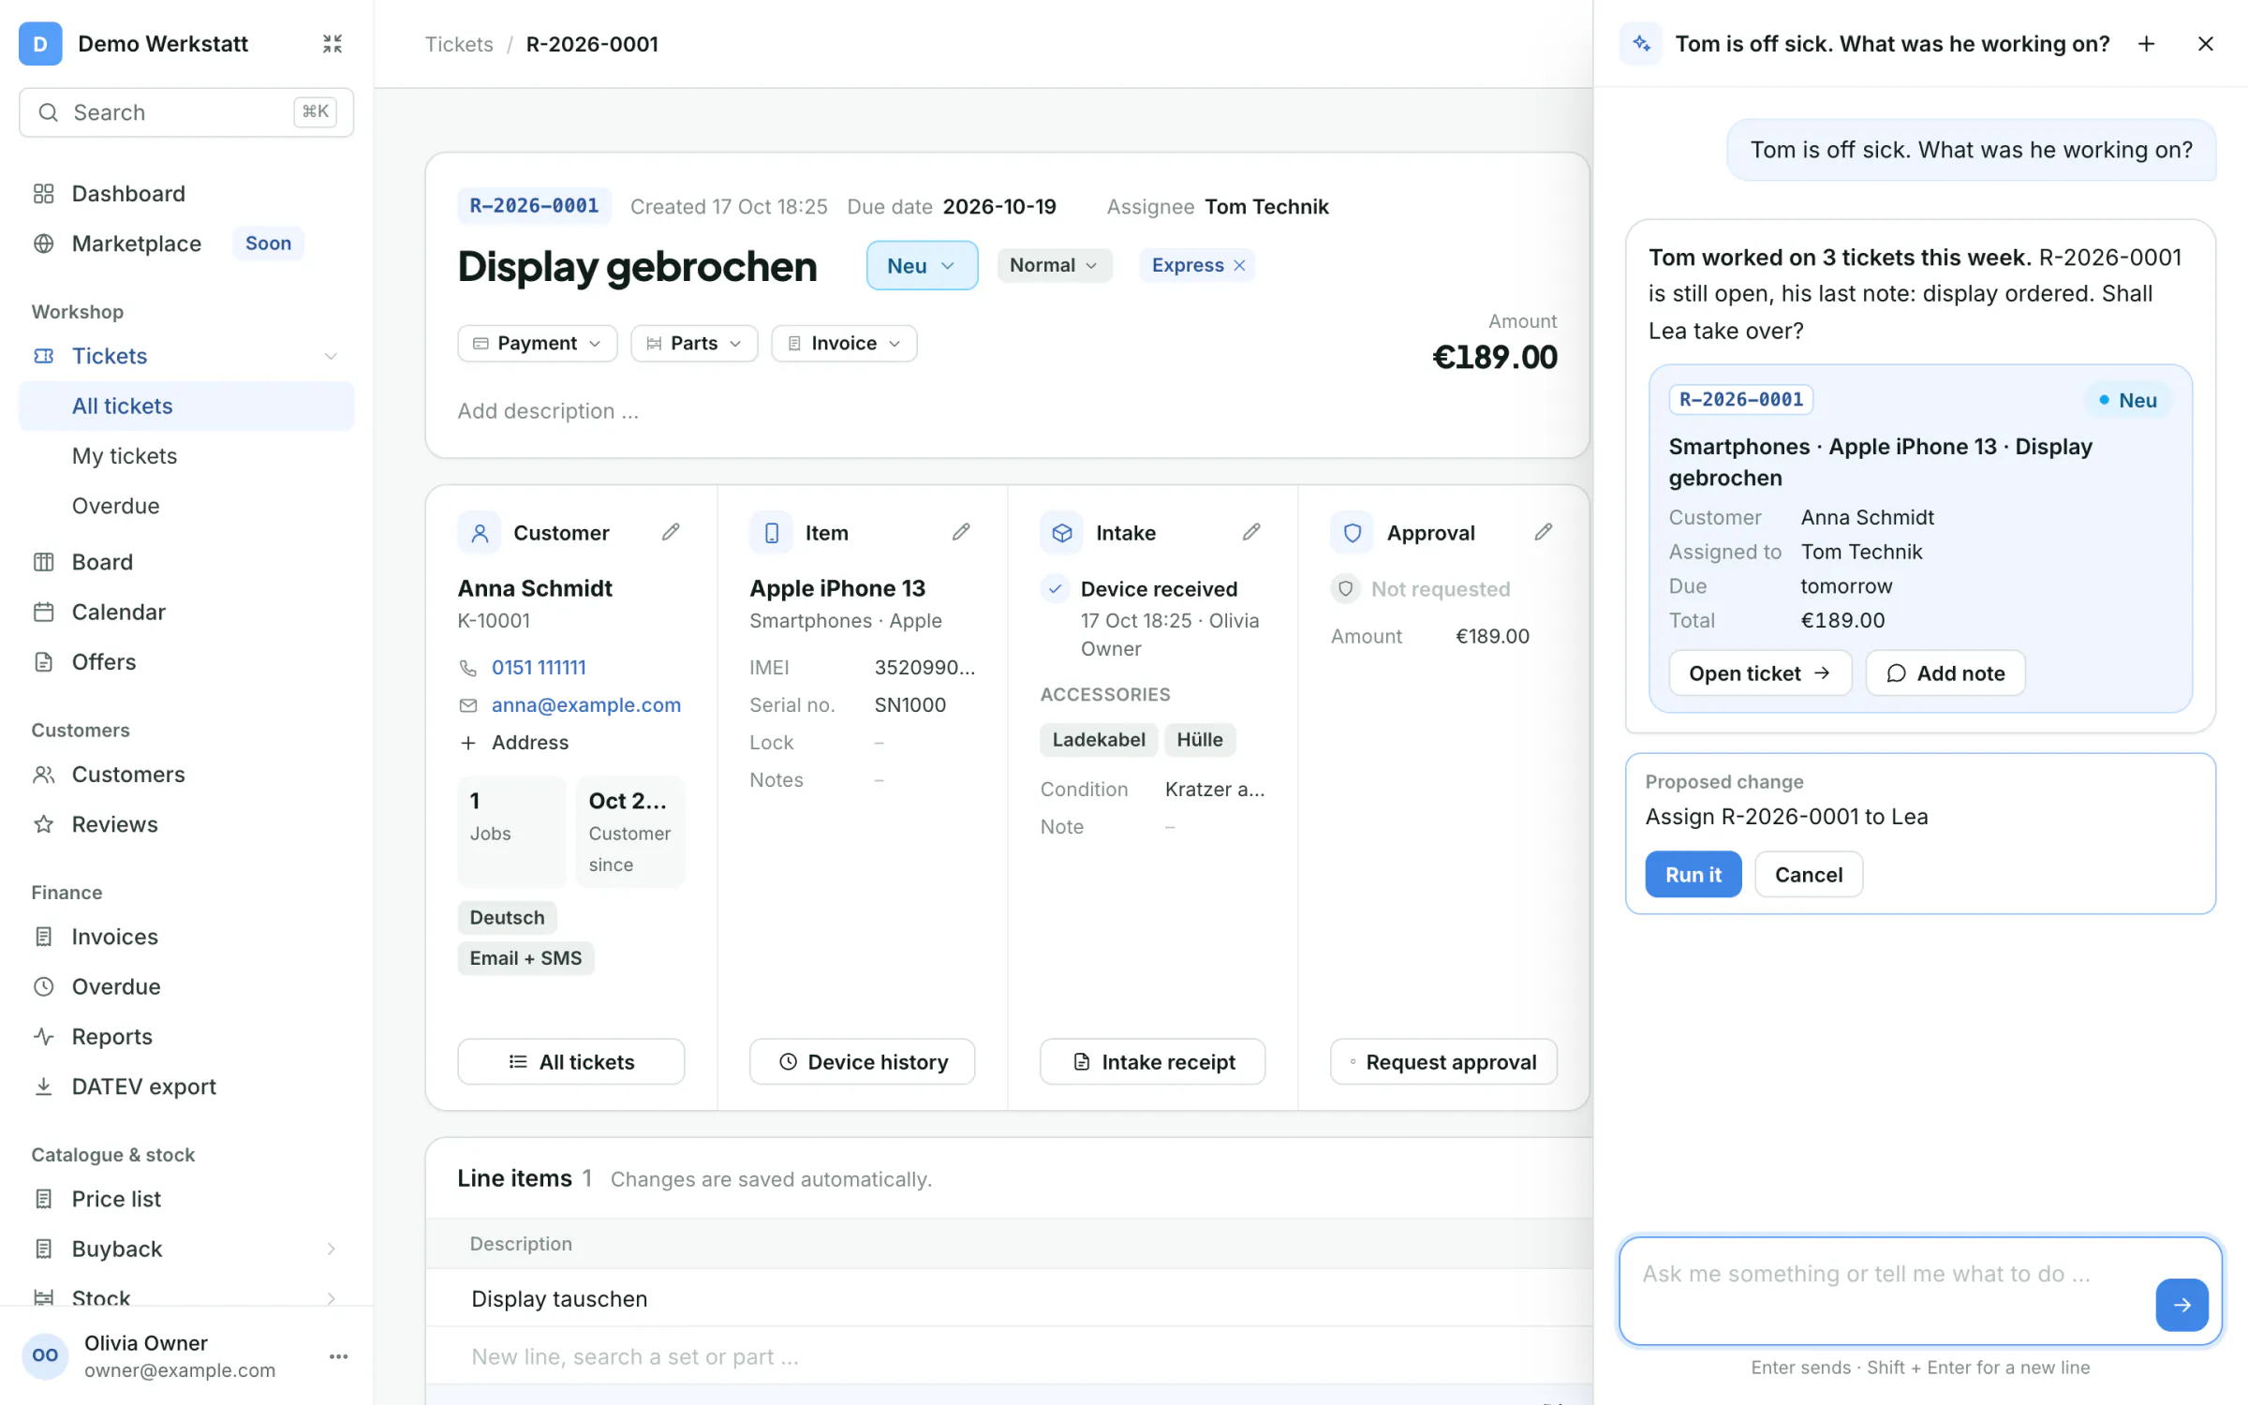Click Open ticket in the assistant card
Screen dimensions: 2248x1405
click(x=1760, y=673)
